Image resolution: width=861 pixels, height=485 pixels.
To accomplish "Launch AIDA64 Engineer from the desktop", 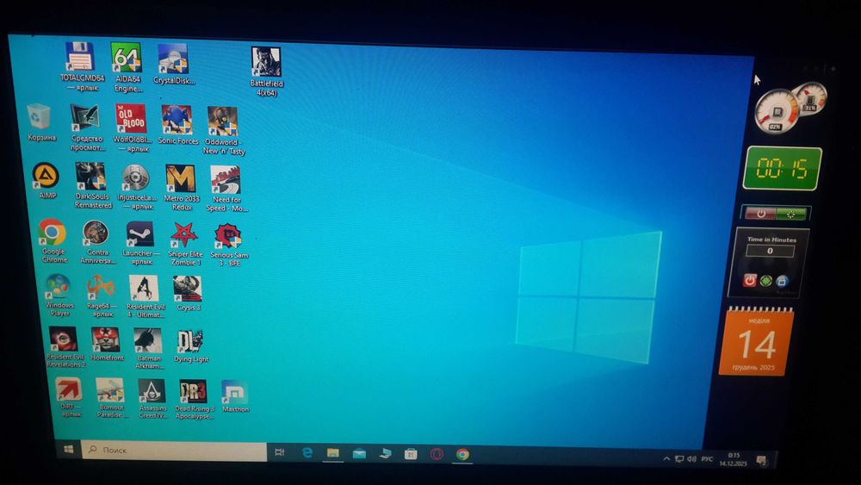I will click(x=126, y=58).
